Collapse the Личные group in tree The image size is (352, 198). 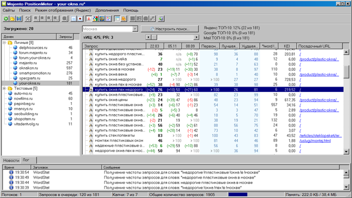[4, 43]
